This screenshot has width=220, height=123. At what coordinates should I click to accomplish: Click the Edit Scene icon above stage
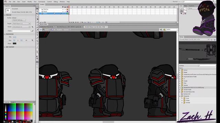(x=161, y=30)
